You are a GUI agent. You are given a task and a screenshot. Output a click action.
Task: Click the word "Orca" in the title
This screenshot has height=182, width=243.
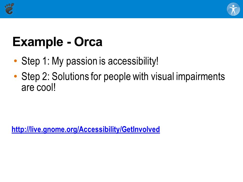point(88,42)
